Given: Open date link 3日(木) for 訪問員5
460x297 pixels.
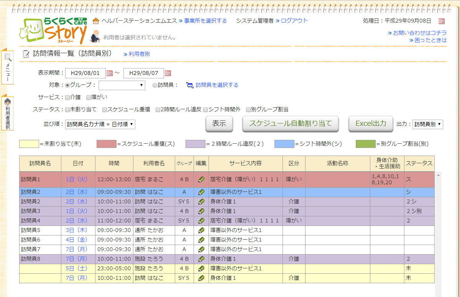Looking at the screenshot, I should [x=77, y=230].
